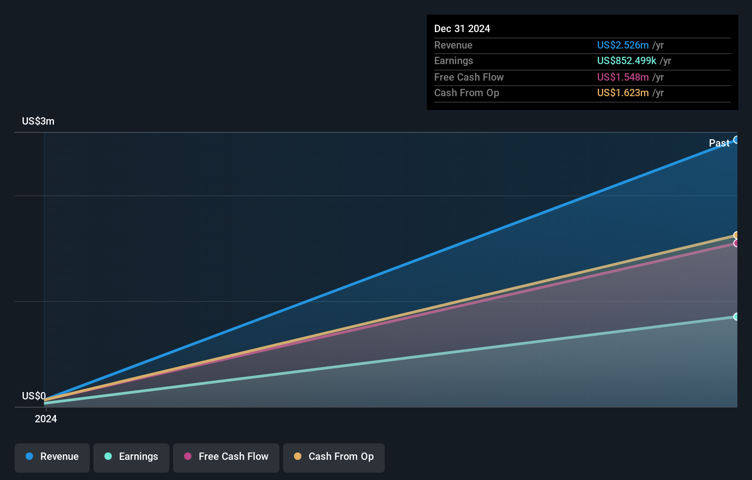Click the pink dot beside Free Cash Flow
This screenshot has width=752, height=480.
click(x=188, y=456)
